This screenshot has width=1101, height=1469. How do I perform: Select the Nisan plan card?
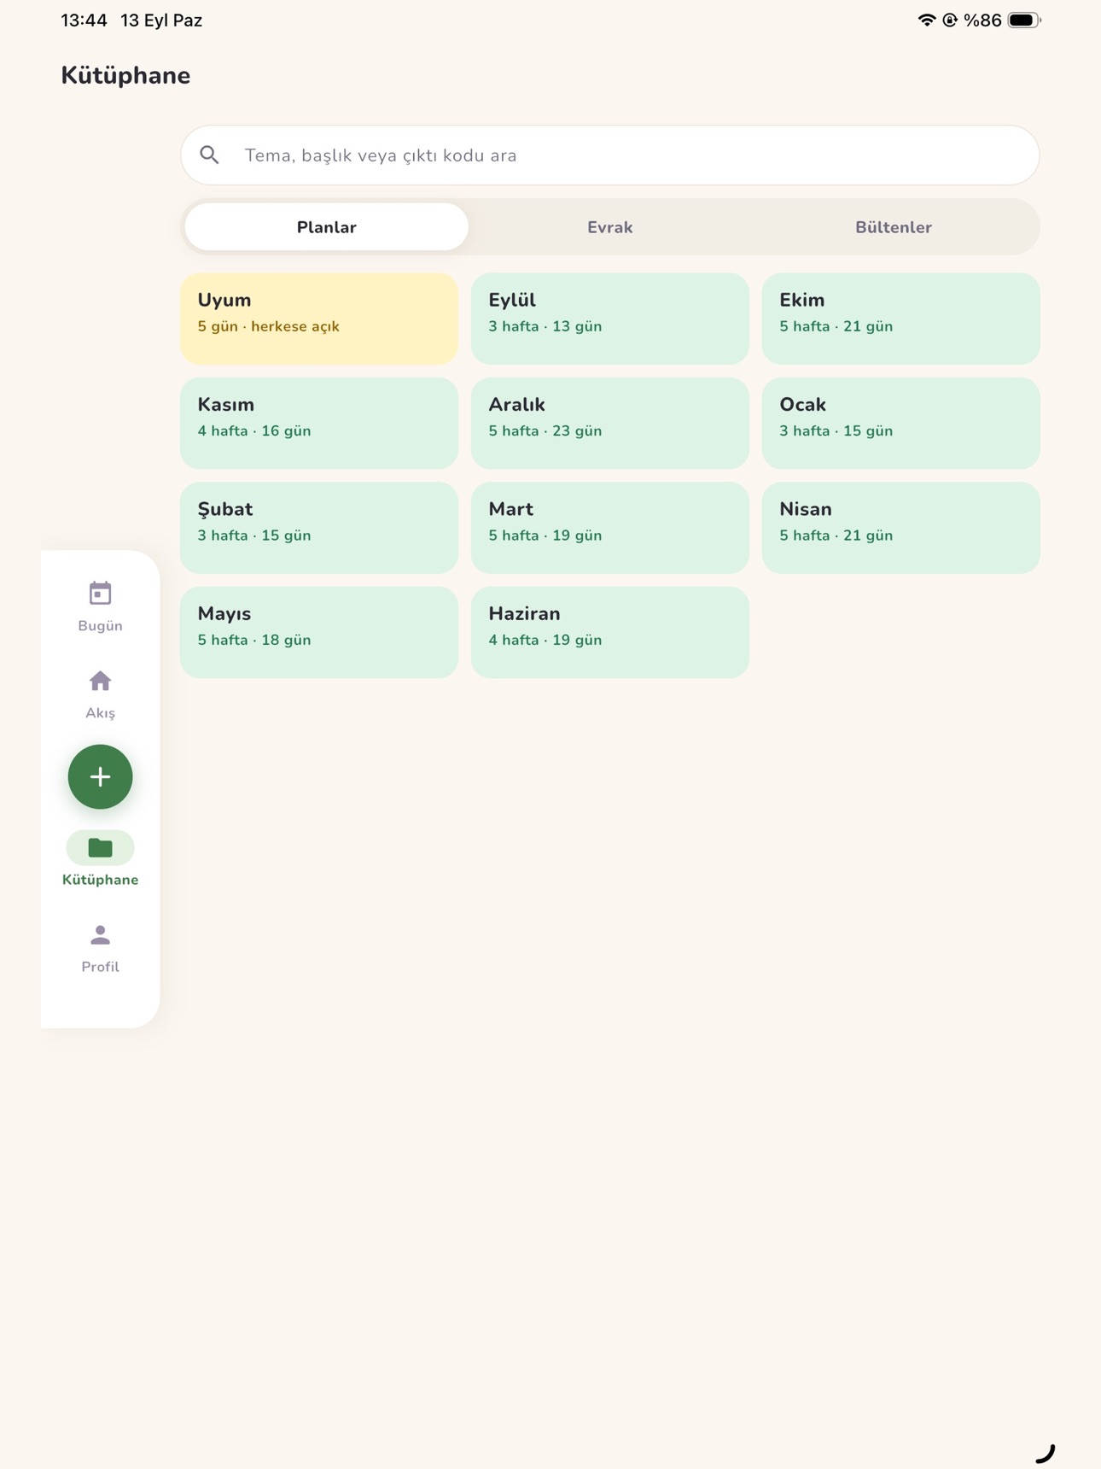pyautogui.click(x=900, y=528)
